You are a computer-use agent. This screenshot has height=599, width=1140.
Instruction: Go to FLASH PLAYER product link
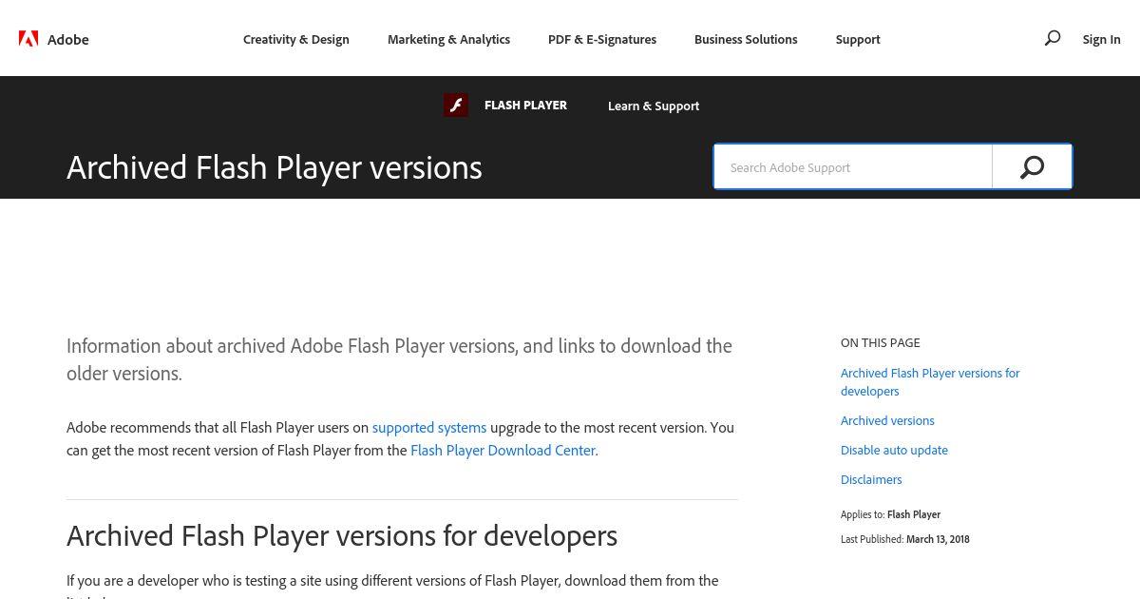[525, 106]
